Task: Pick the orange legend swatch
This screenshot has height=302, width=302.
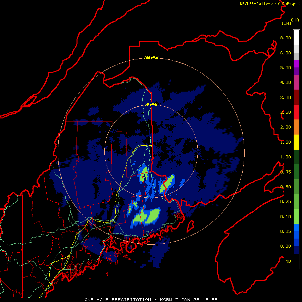Action: (296, 127)
